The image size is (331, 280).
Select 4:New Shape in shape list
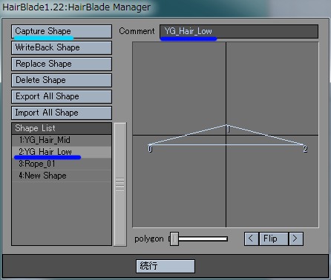pos(62,176)
